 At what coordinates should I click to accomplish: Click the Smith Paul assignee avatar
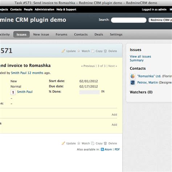(x=13, y=92)
